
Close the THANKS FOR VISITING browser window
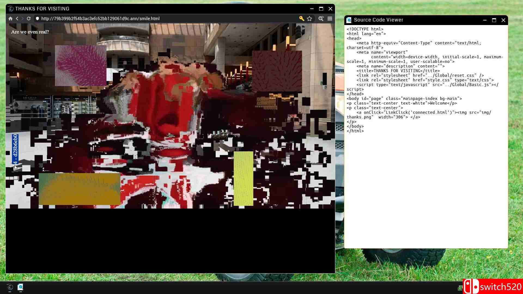coord(330,9)
